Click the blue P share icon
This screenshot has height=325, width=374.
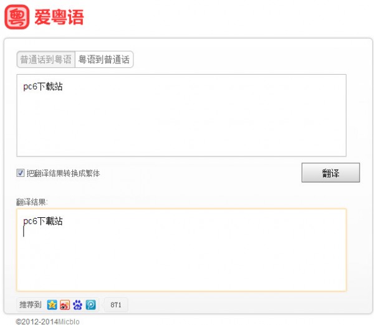pos(90,305)
